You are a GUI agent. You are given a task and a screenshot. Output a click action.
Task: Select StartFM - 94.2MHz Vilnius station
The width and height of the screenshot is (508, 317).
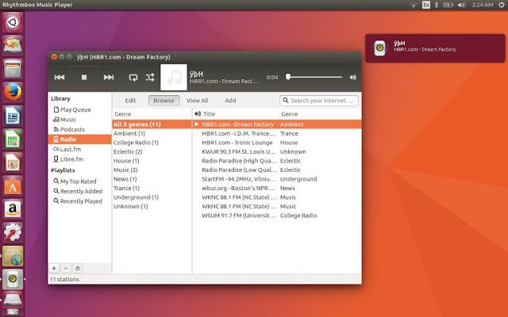pos(277,179)
